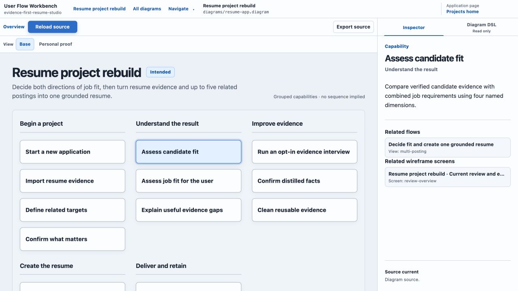Open the Resume project rebuild nav link
Image resolution: width=518 pixels, height=291 pixels.
99,9
